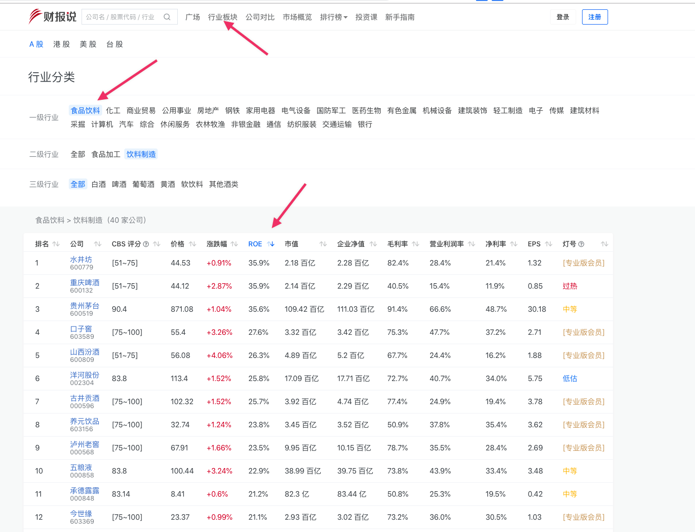Select 化工 industry category
The width and height of the screenshot is (695, 532).
click(x=113, y=111)
